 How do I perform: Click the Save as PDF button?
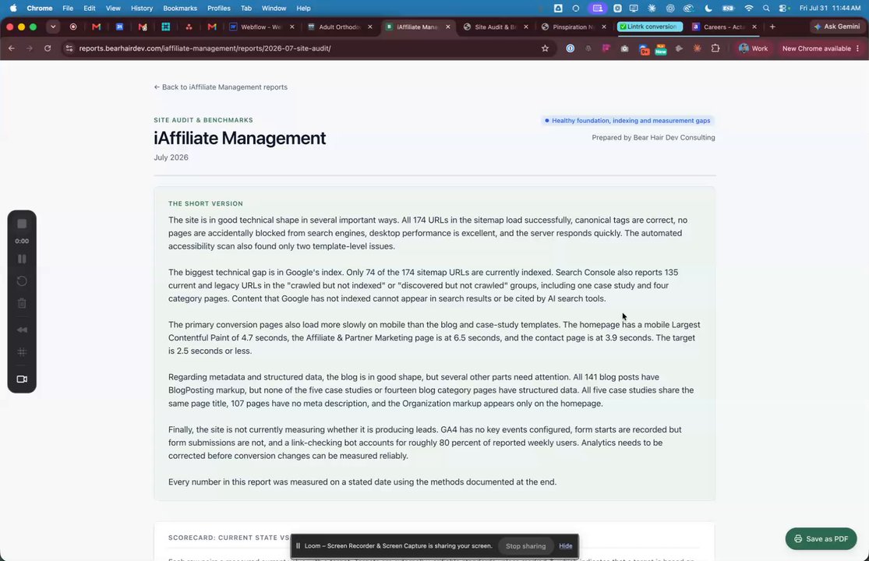pos(821,539)
